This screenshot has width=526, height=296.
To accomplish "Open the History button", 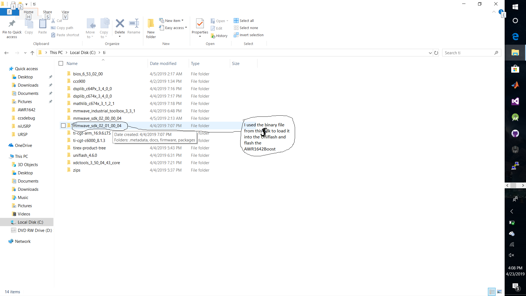I will pyautogui.click(x=219, y=36).
